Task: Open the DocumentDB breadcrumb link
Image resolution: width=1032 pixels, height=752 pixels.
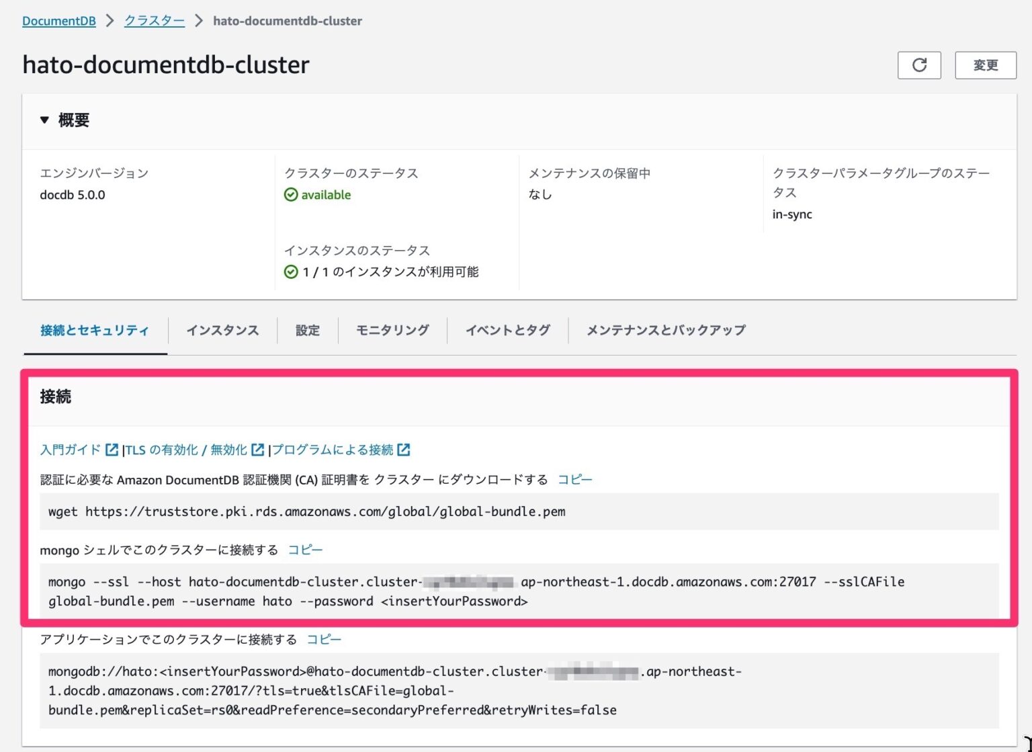Action: (x=59, y=21)
